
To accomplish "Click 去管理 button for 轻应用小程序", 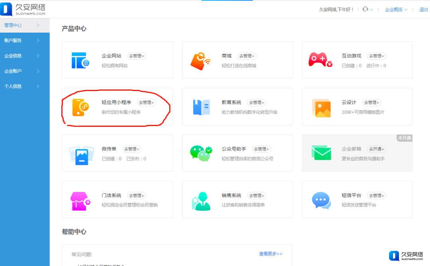I will [x=147, y=103].
